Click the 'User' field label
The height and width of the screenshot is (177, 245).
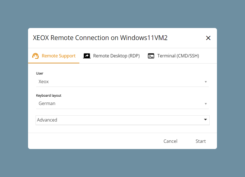[x=40, y=73]
